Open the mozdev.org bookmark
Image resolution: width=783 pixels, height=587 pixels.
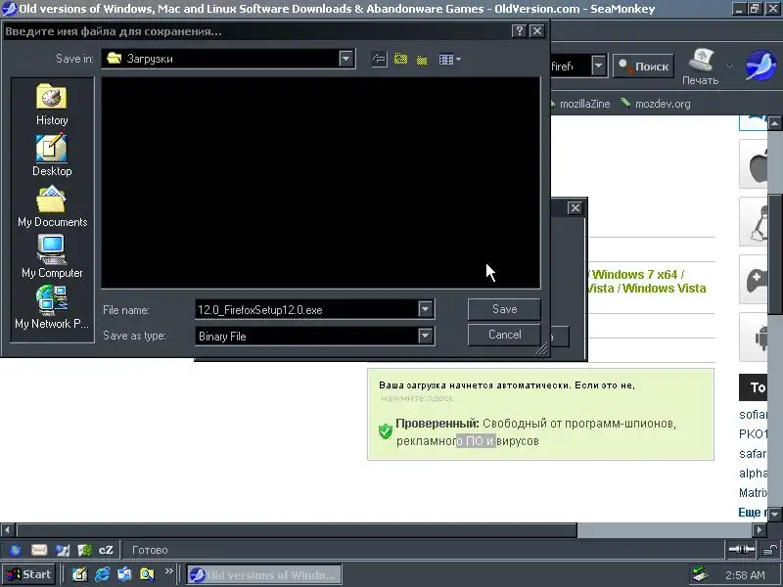[656, 104]
